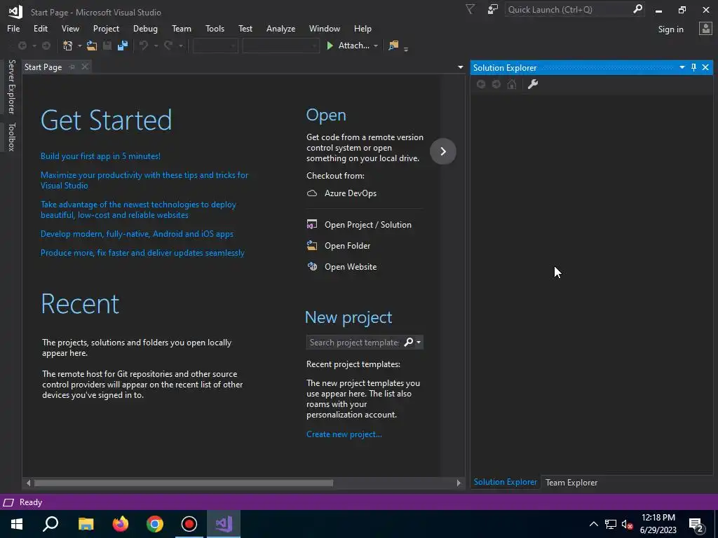Click the Sign in button
Image resolution: width=718 pixels, height=538 pixels.
click(670, 29)
